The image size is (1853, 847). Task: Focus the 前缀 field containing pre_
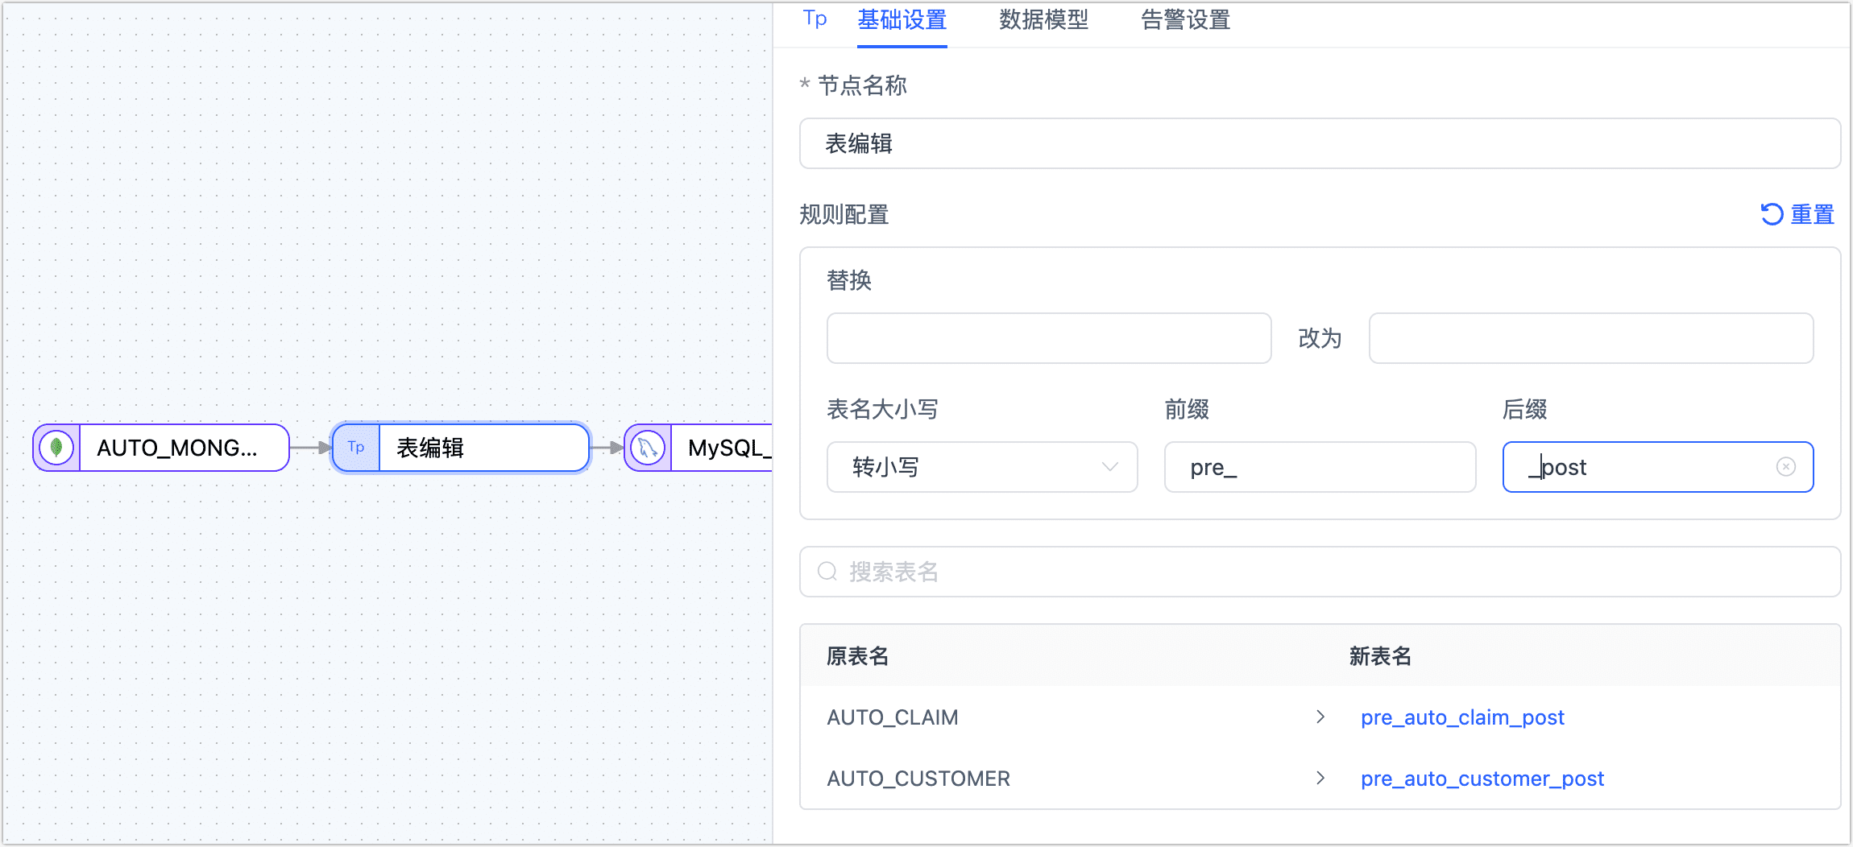coord(1319,467)
